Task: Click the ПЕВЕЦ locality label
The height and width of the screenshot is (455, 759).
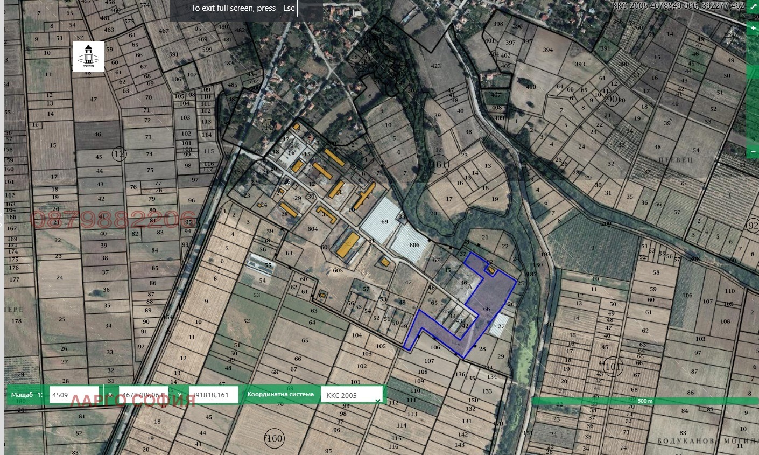Action: coord(675,160)
